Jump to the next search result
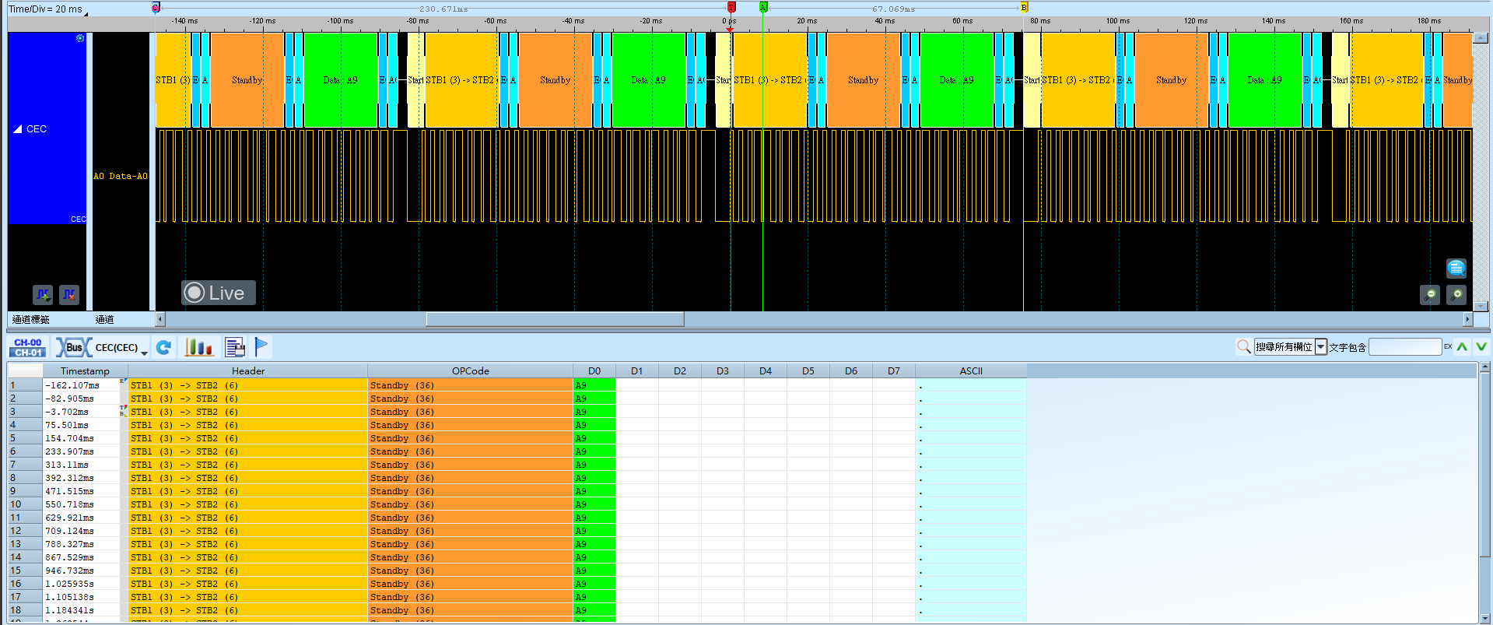The width and height of the screenshot is (1493, 625). [1481, 347]
